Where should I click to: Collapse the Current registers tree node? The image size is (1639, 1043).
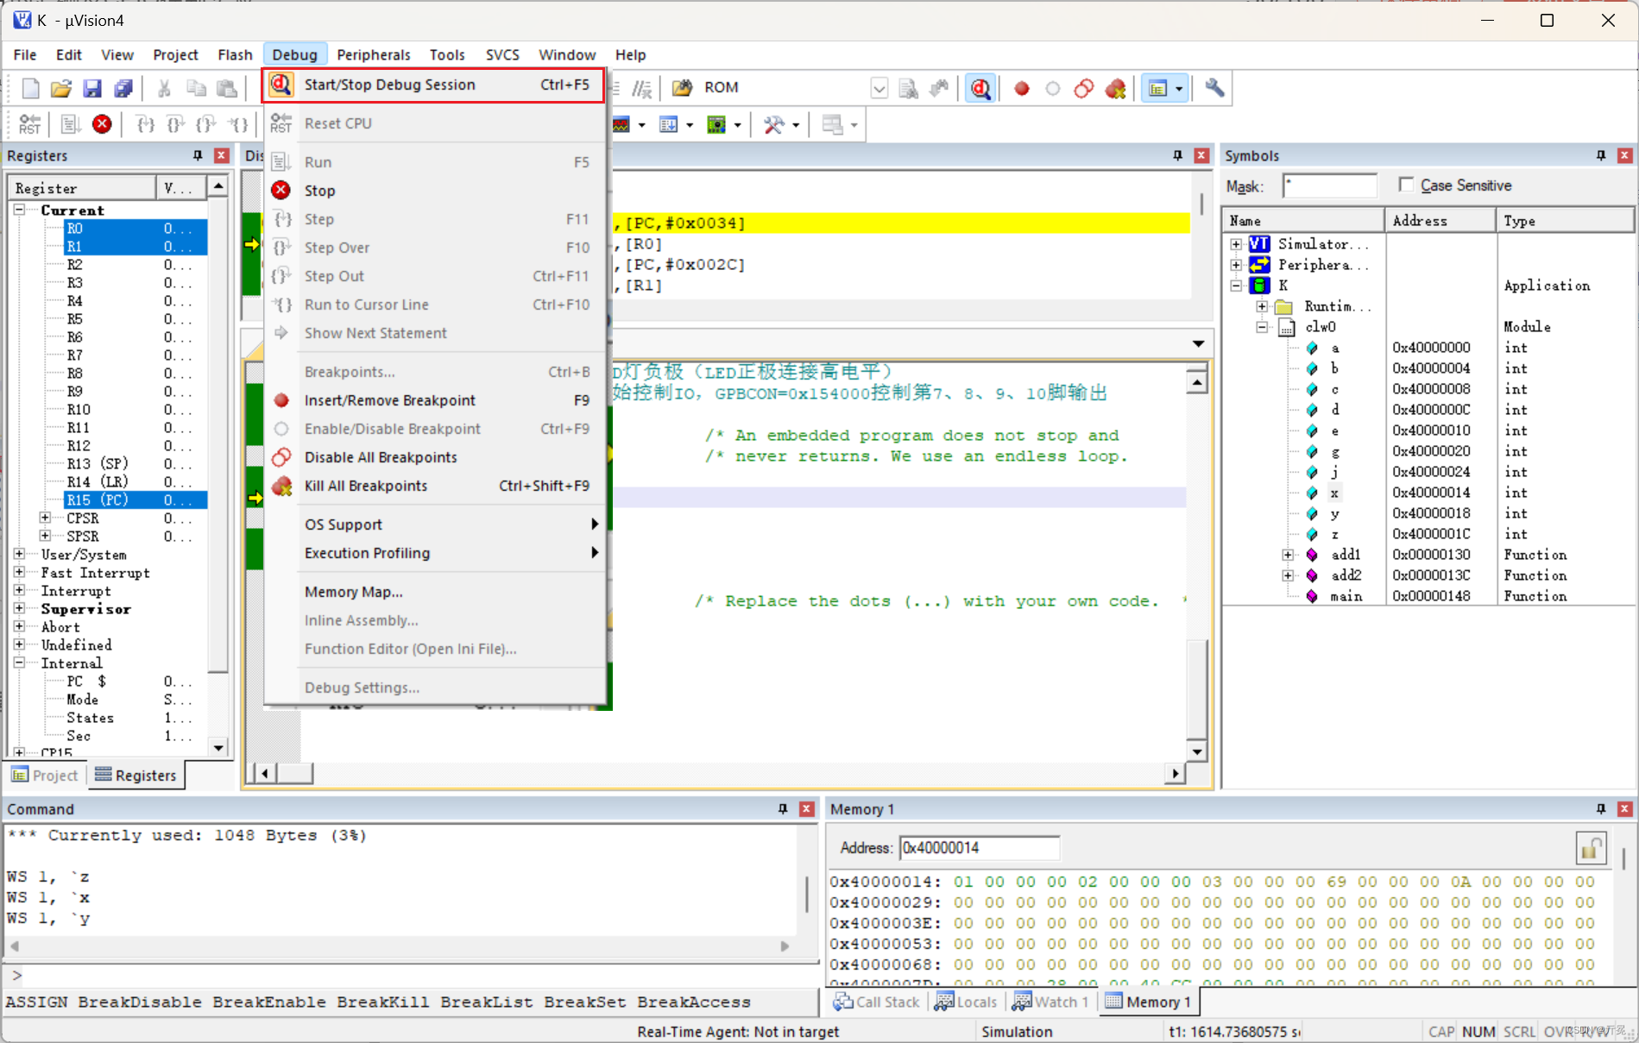point(20,210)
